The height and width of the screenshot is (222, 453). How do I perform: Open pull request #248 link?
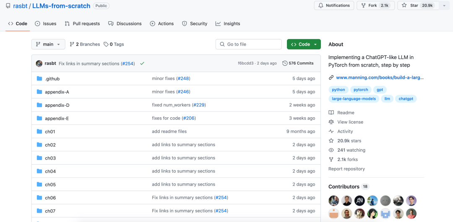click(183, 78)
